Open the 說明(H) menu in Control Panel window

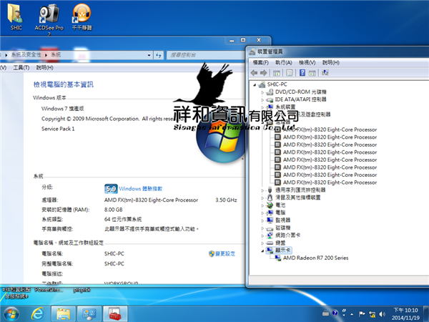click(x=44, y=67)
